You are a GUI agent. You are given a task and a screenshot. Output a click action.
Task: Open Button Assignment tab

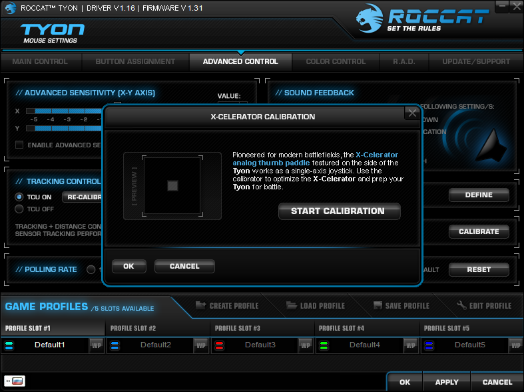[x=135, y=61]
